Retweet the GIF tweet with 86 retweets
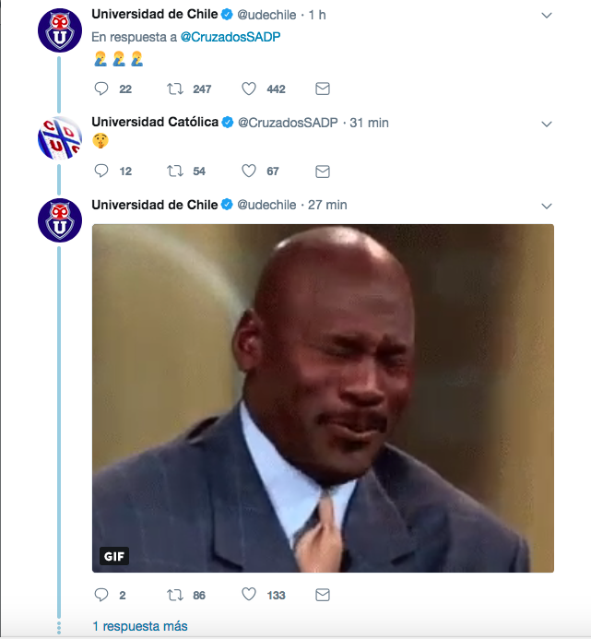Screen dimensions: 591x639 [x=175, y=595]
